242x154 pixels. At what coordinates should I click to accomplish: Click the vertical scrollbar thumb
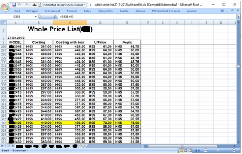[239, 66]
